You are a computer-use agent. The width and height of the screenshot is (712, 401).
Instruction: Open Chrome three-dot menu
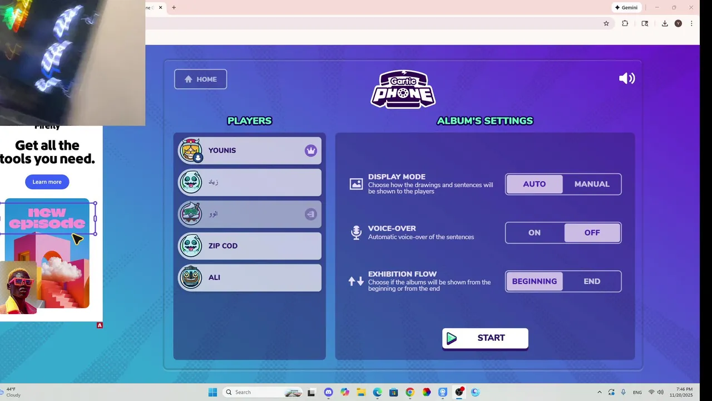pos(691,23)
